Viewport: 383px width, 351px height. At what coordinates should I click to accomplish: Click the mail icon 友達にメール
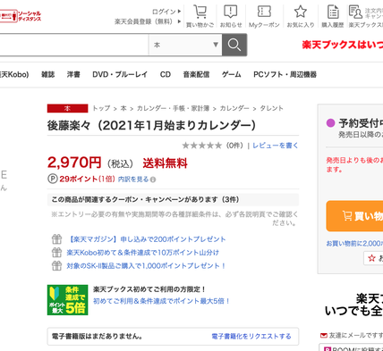(x=324, y=336)
